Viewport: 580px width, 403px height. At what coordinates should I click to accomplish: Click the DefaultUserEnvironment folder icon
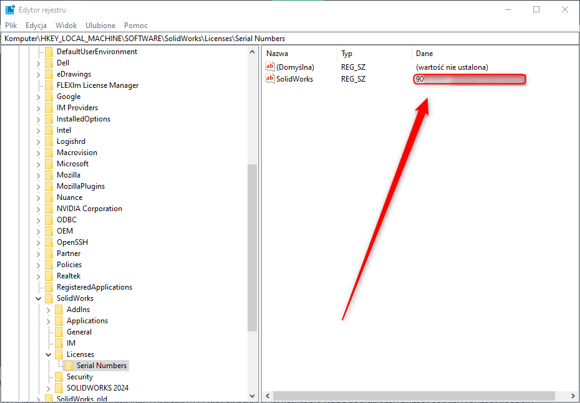coord(49,52)
